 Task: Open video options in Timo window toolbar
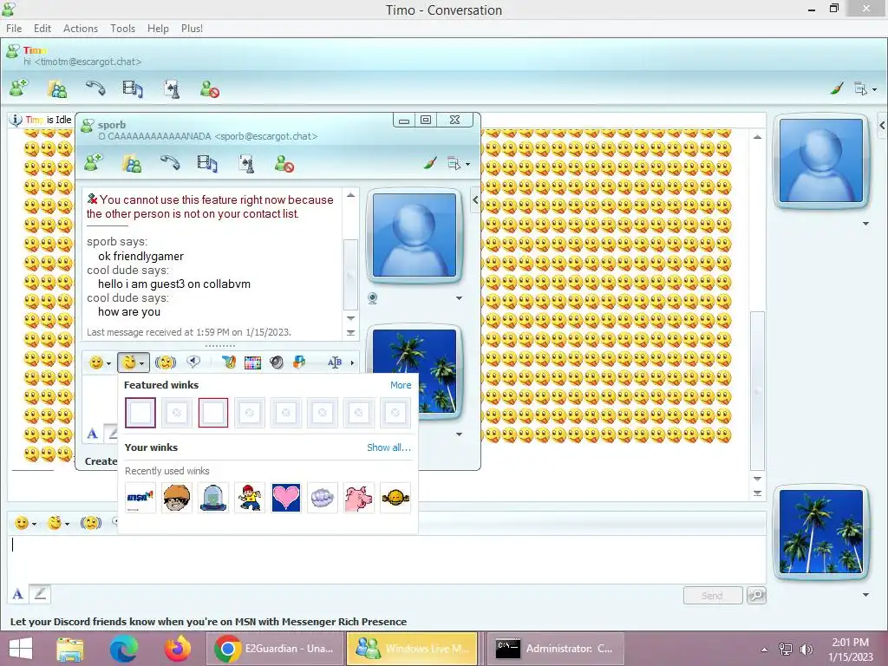[x=133, y=89]
